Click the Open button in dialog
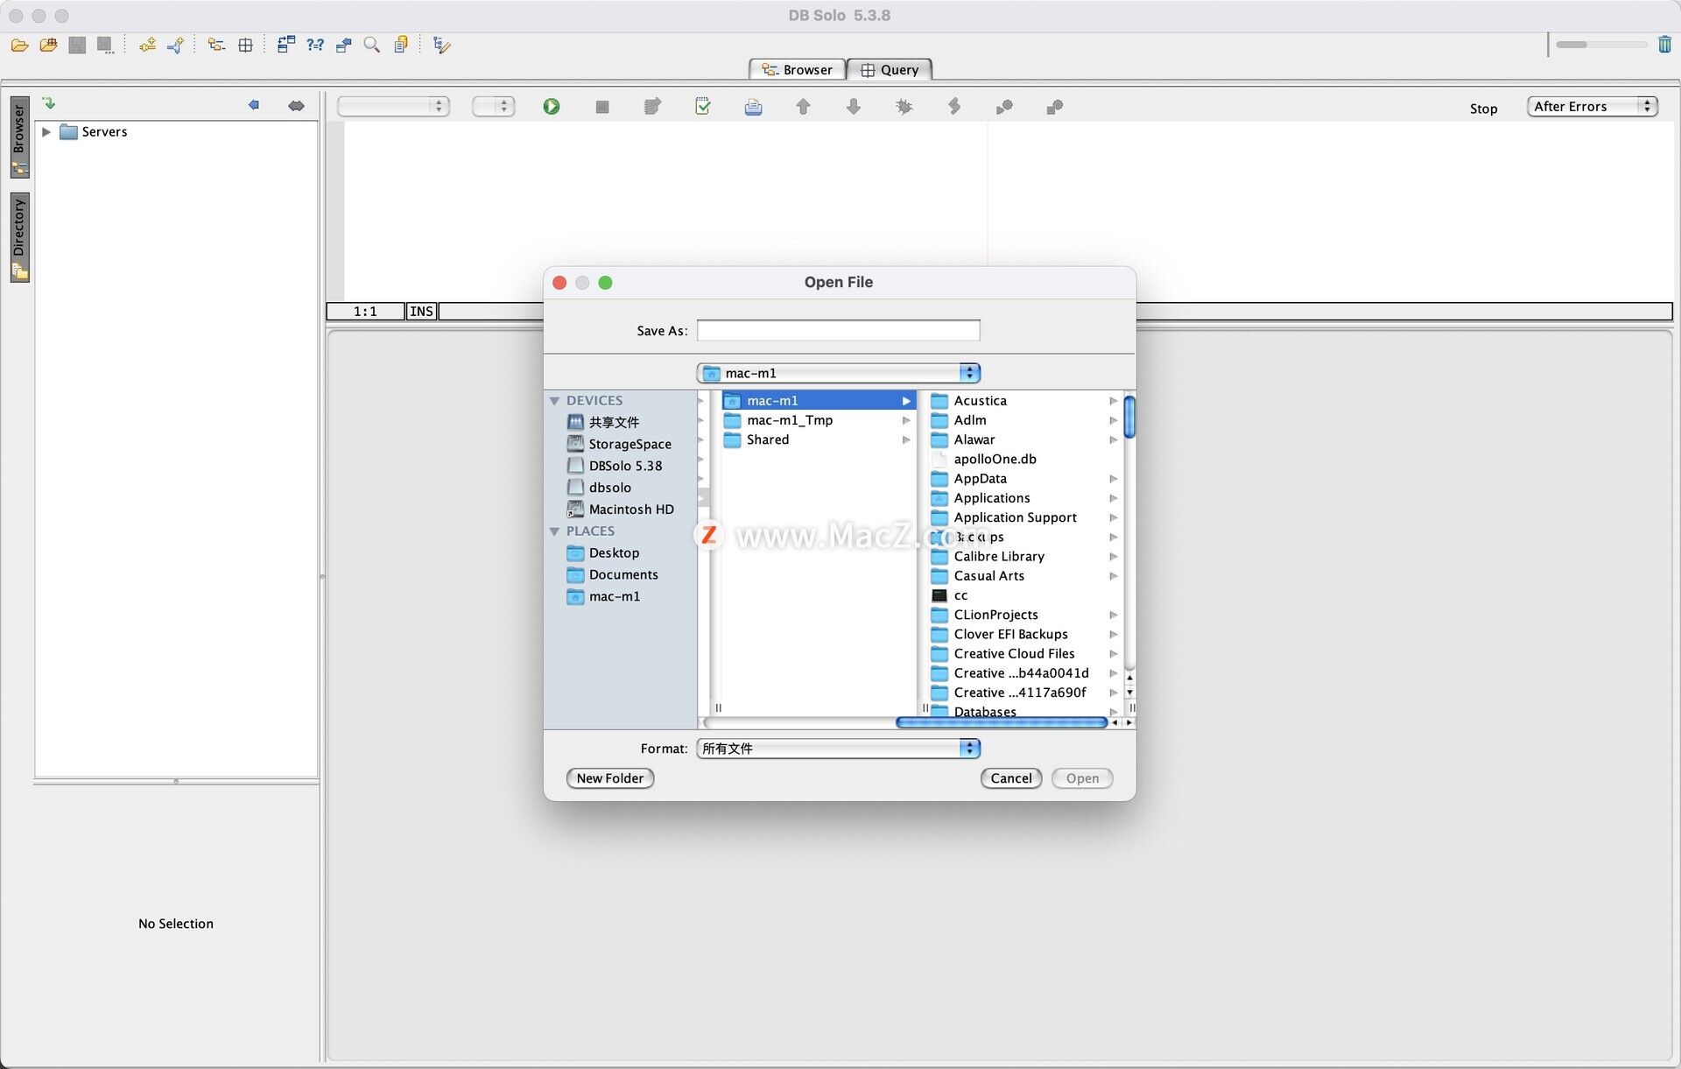1681x1069 pixels. (1082, 778)
